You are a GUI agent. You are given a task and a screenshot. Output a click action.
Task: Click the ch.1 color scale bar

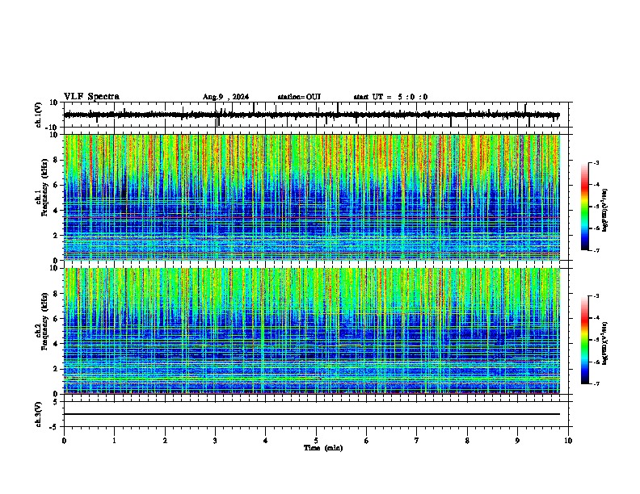point(585,207)
